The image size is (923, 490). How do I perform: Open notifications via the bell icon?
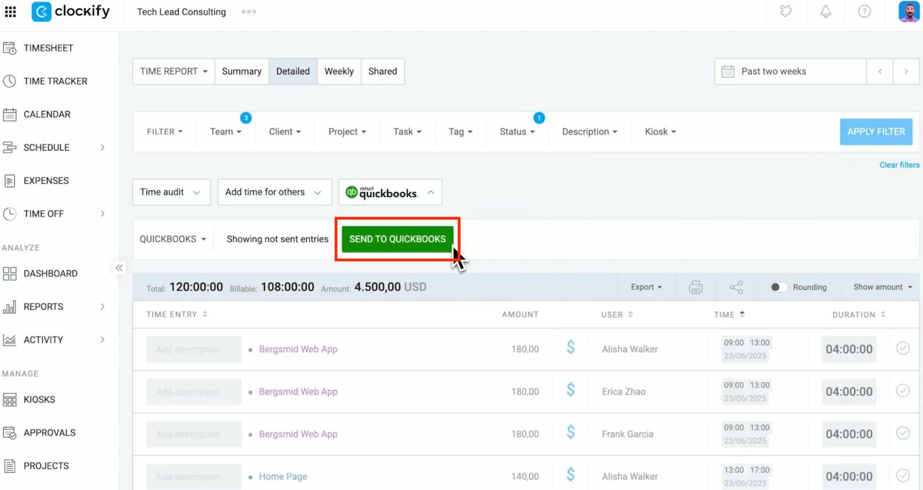pyautogui.click(x=825, y=12)
